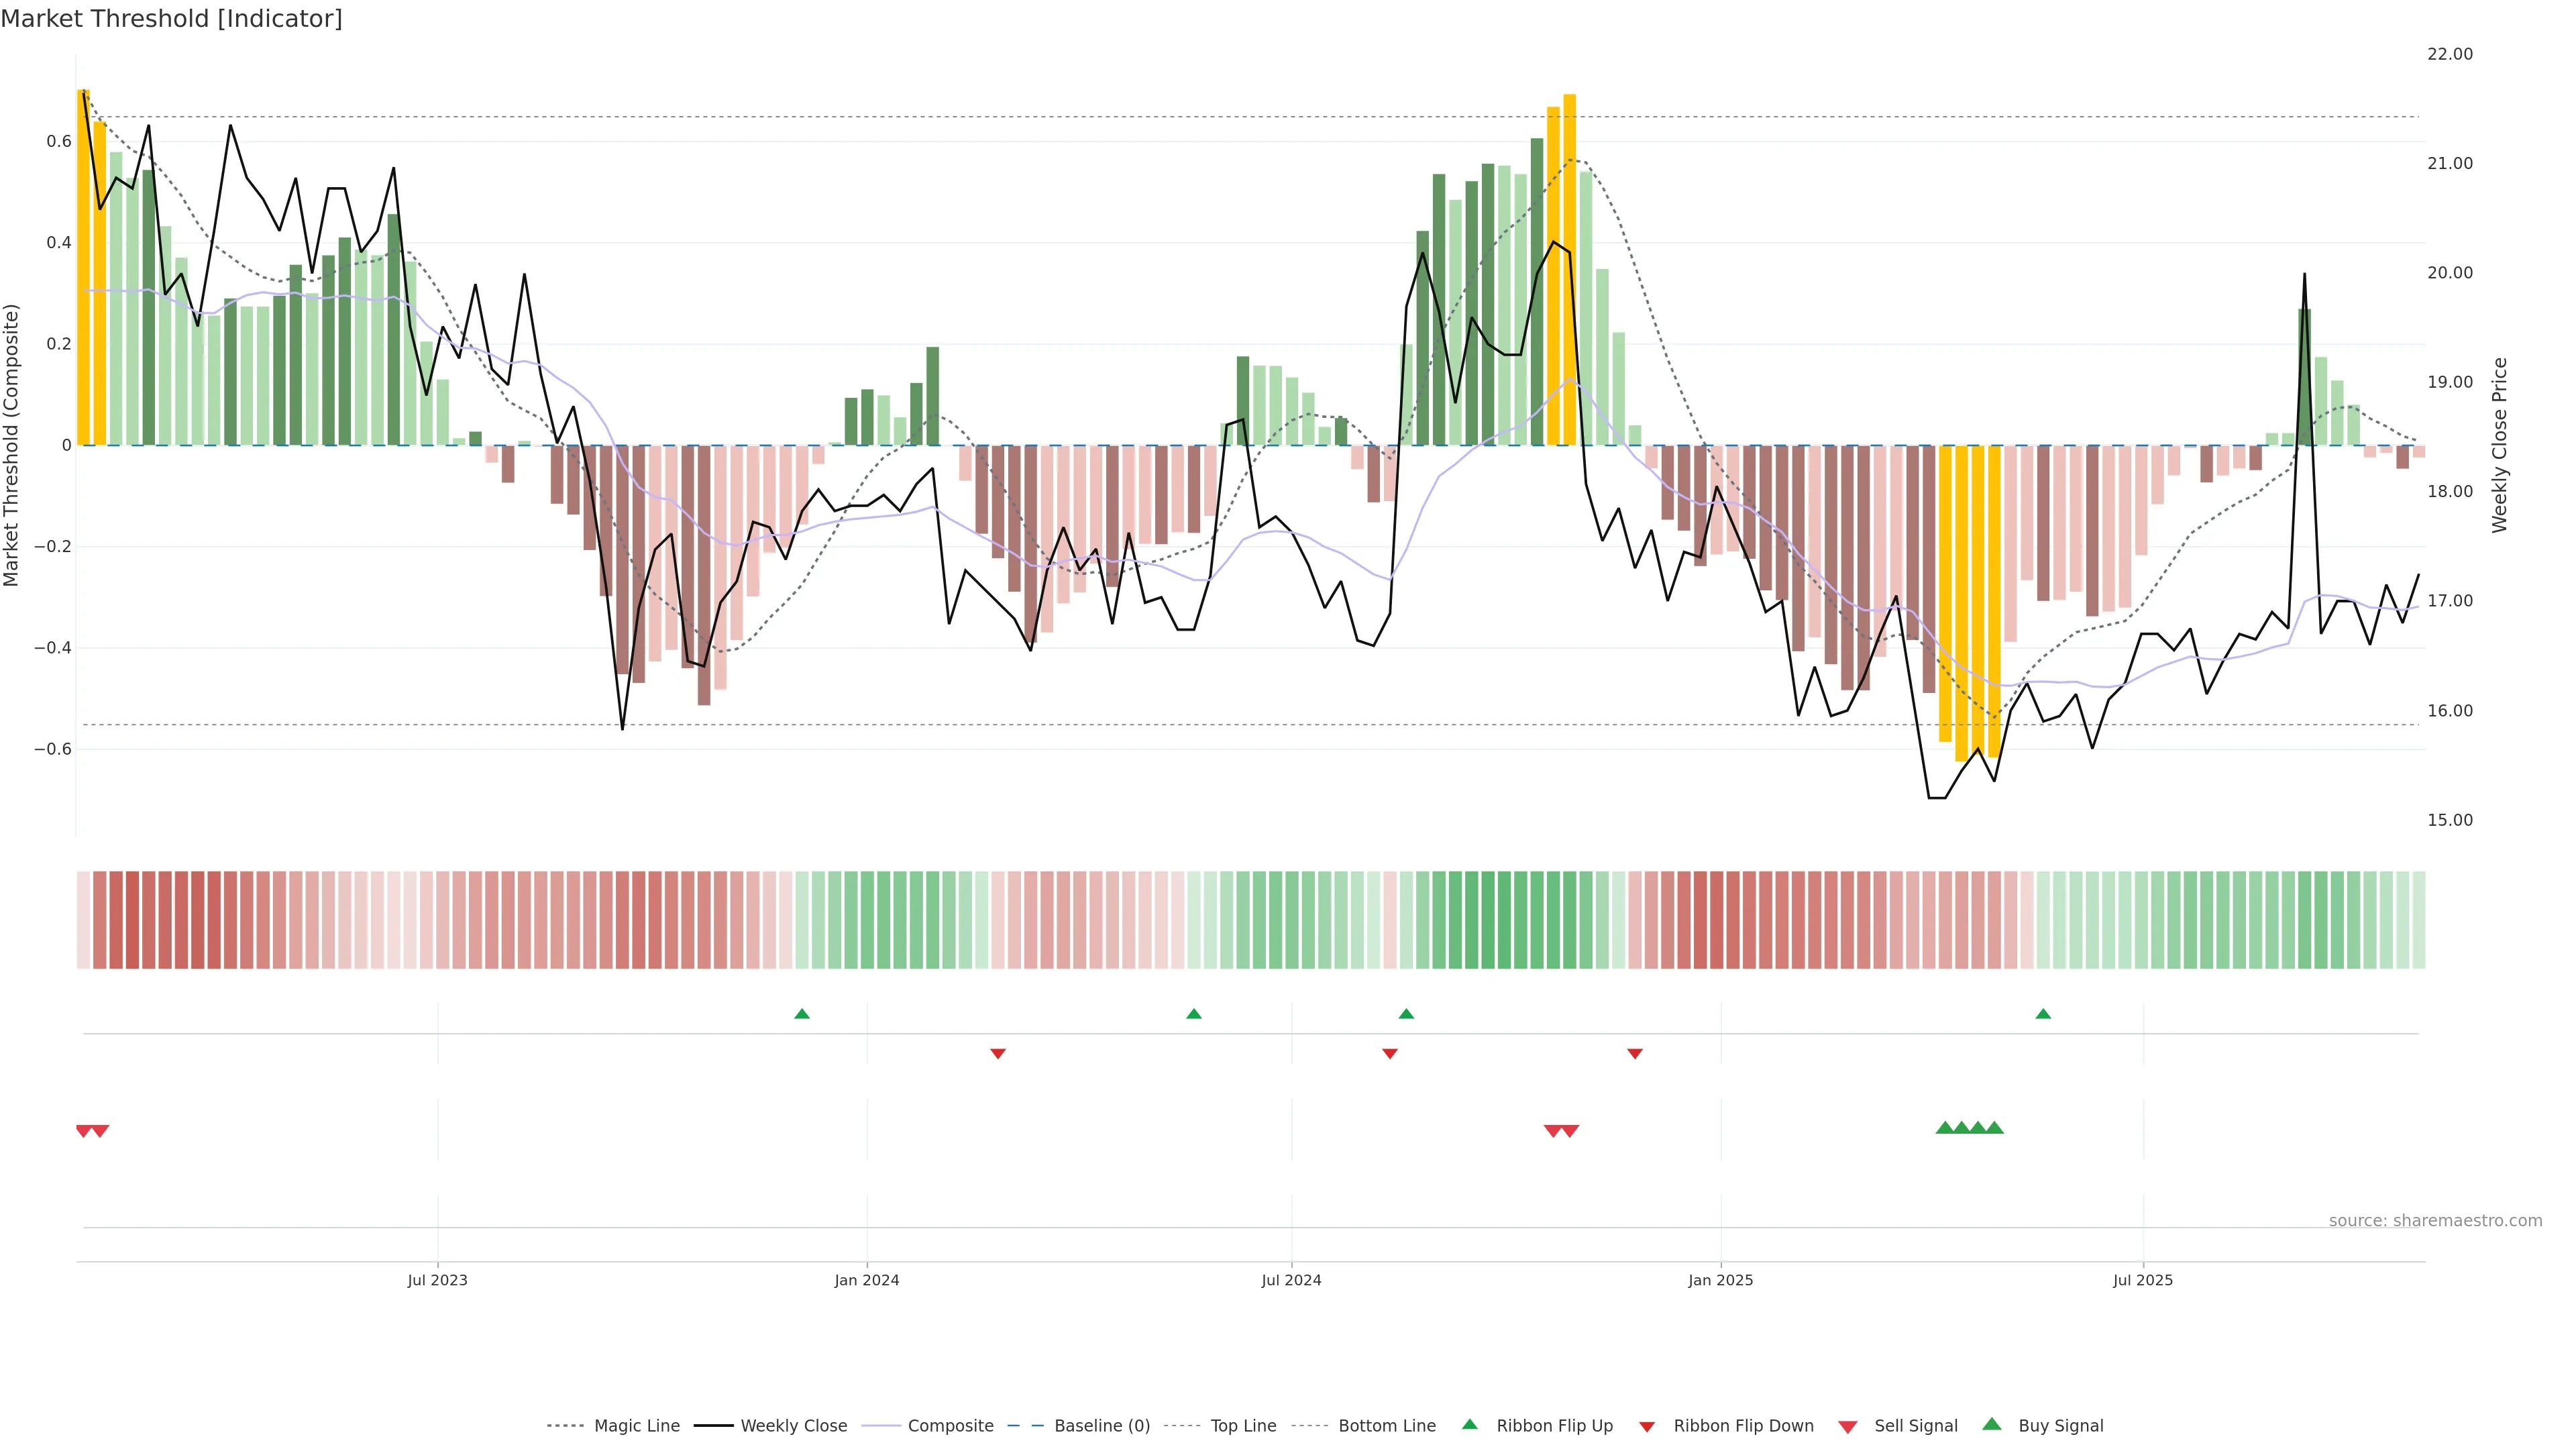Click the Weekly Close Price axis title

2499,445
